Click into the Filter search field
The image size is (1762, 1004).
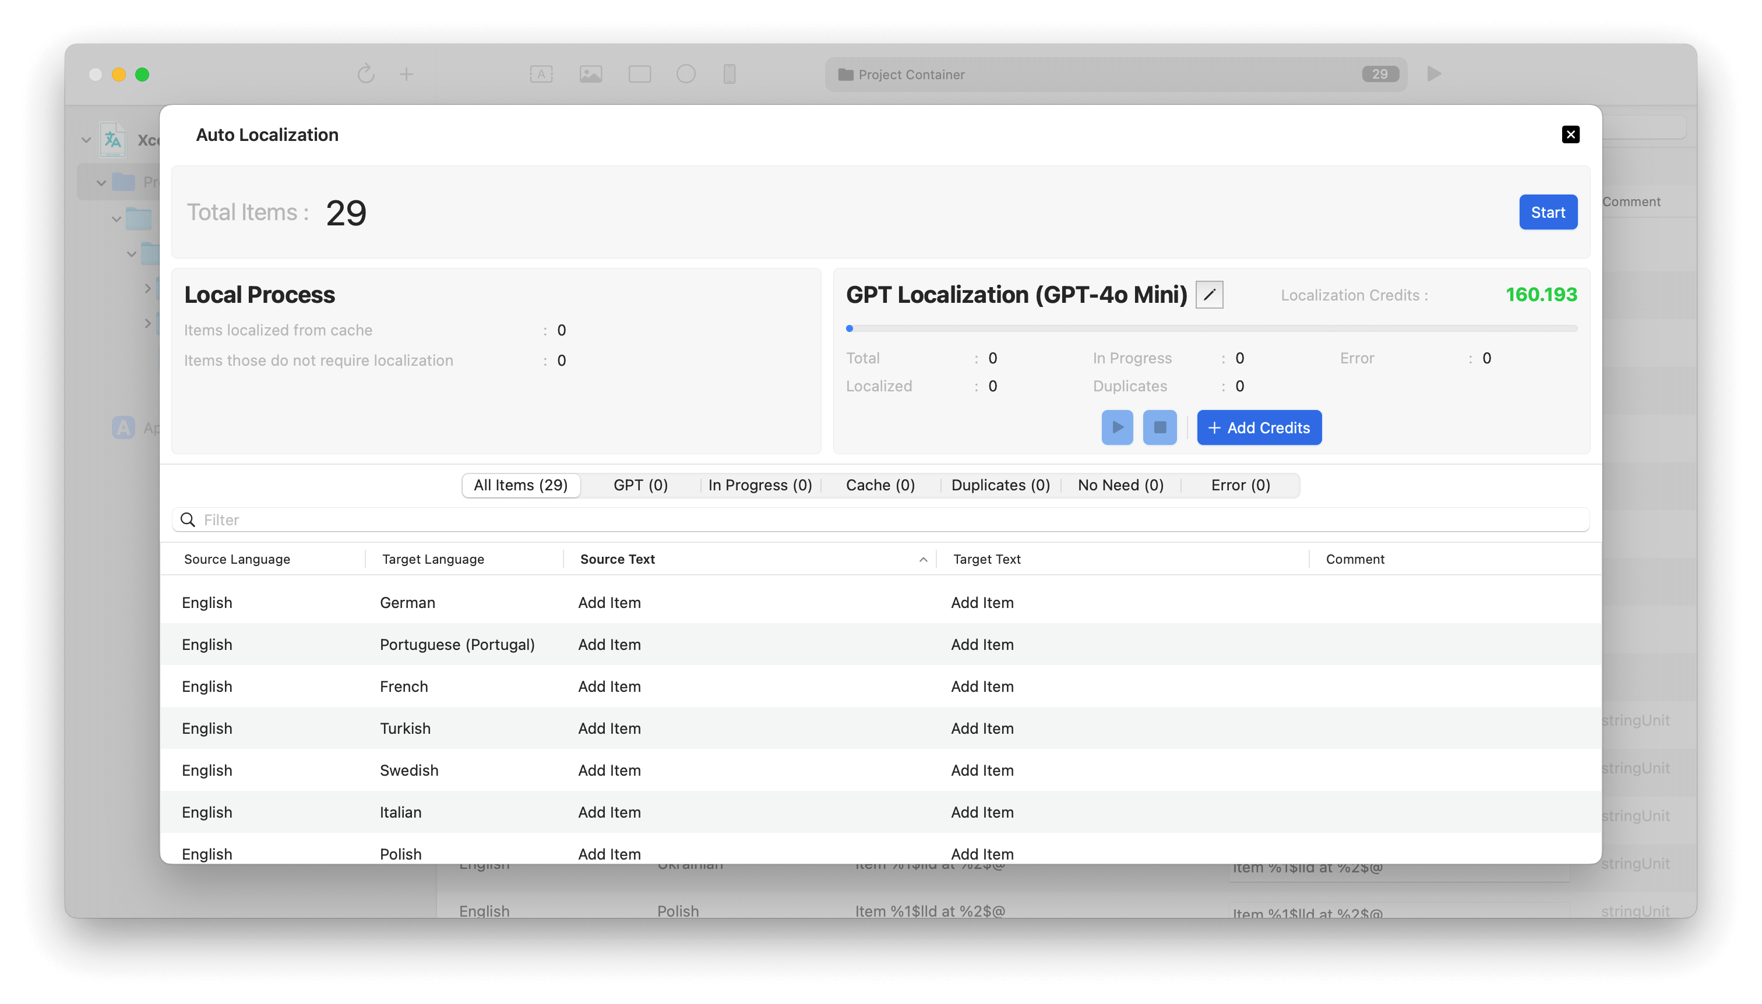pos(880,520)
